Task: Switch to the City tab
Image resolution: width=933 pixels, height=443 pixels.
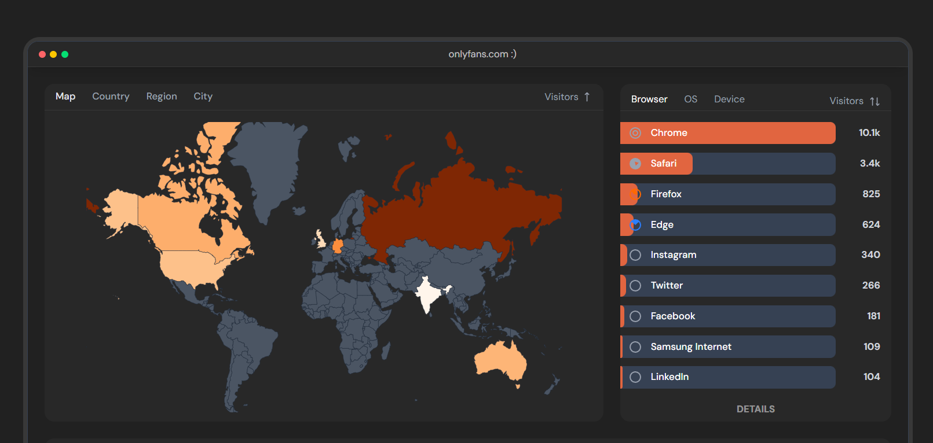Action: [x=203, y=96]
